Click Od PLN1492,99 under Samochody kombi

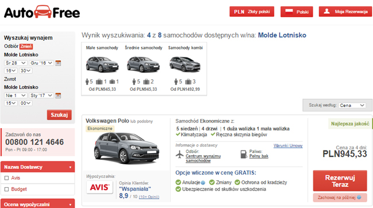coord(185,89)
